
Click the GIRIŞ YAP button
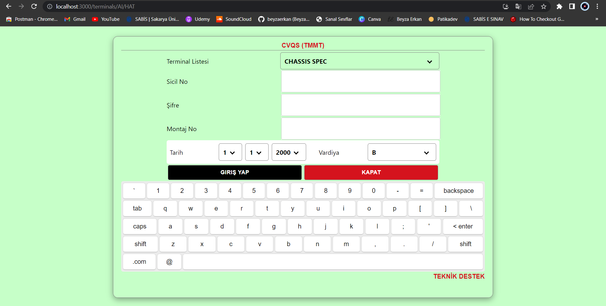pyautogui.click(x=235, y=172)
